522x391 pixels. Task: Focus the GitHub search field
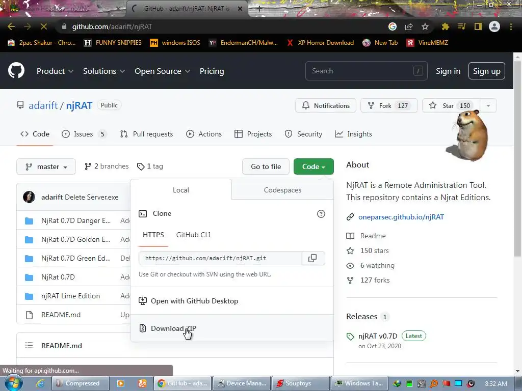tap(366, 71)
